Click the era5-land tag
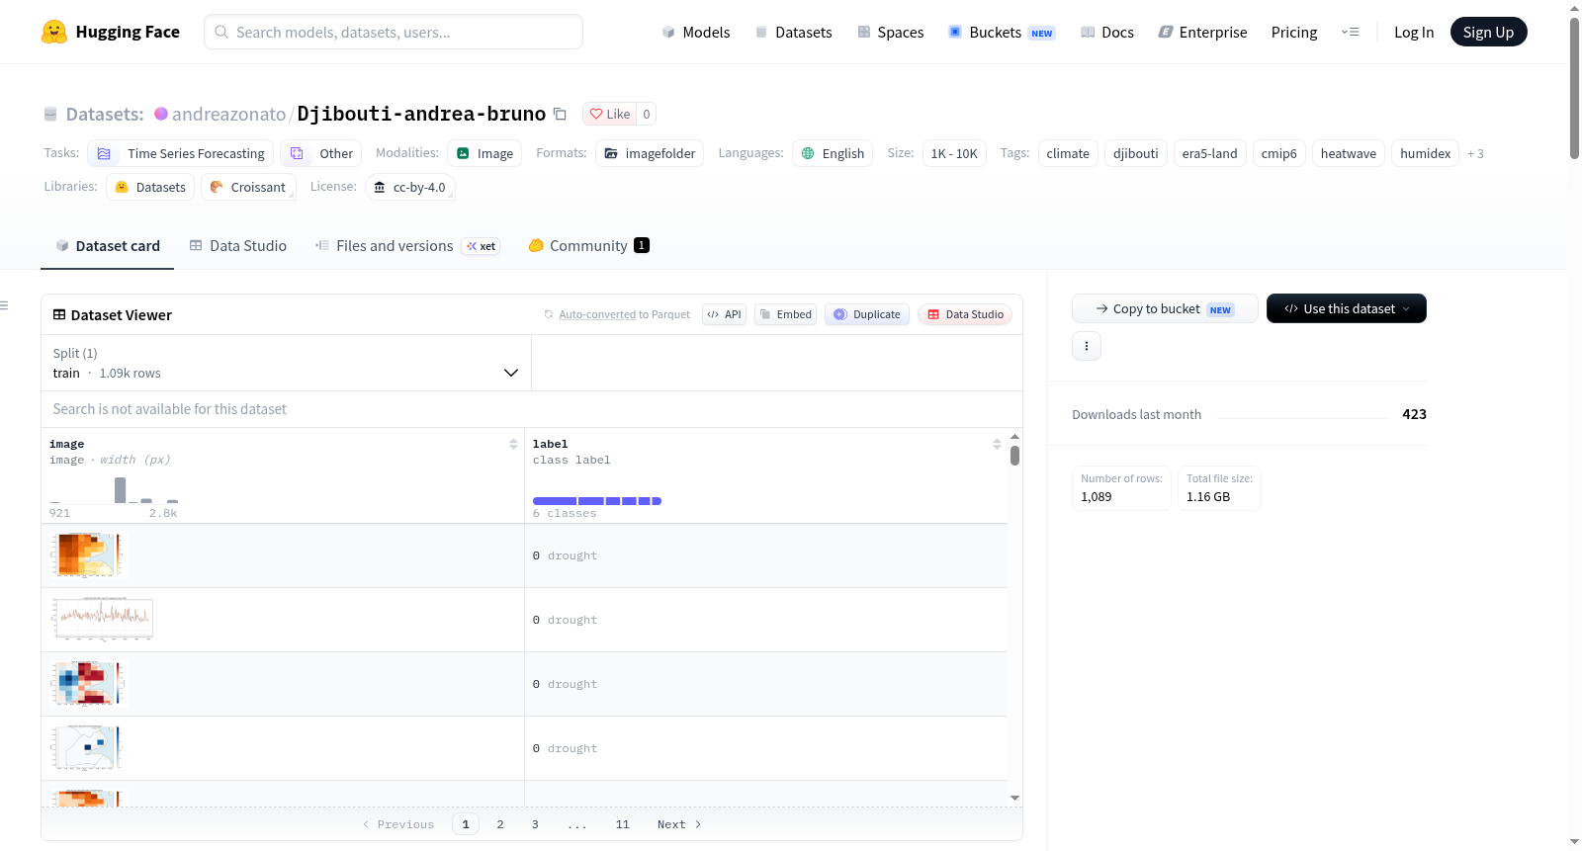The image size is (1582, 851). click(x=1210, y=153)
